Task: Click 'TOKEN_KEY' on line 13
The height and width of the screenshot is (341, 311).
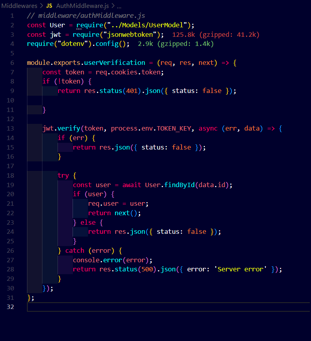Action: pos(174,129)
